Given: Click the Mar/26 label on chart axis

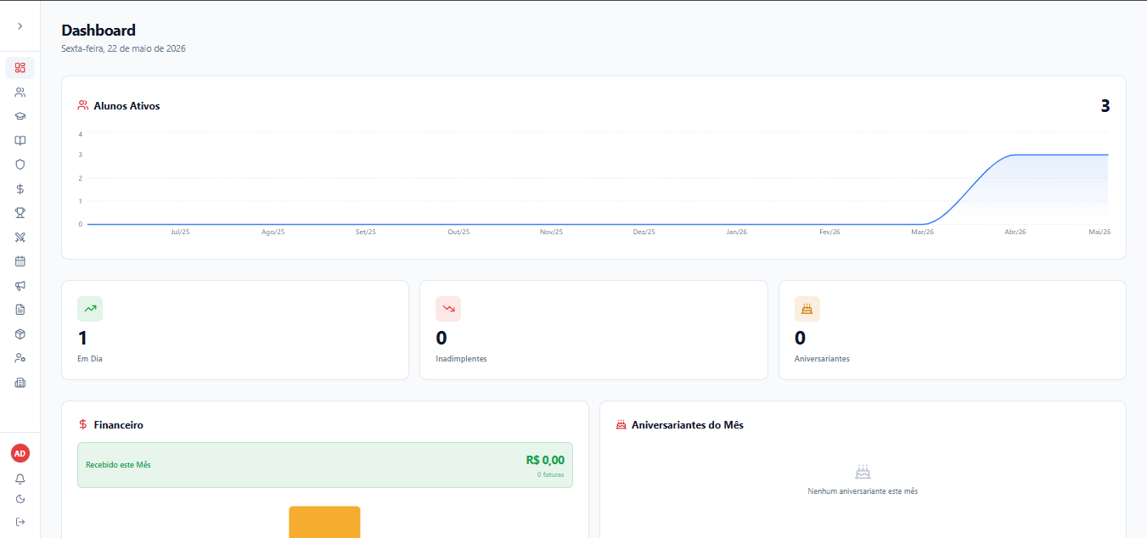Looking at the screenshot, I should [923, 232].
